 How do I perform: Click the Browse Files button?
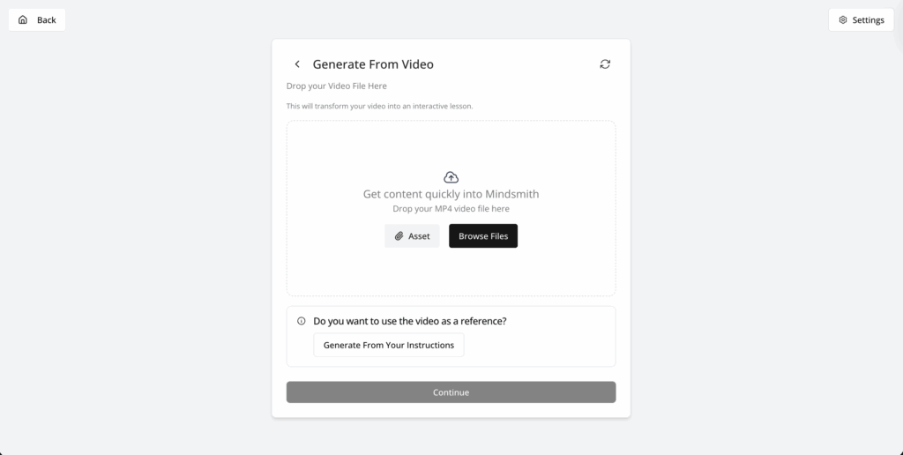pyautogui.click(x=483, y=236)
